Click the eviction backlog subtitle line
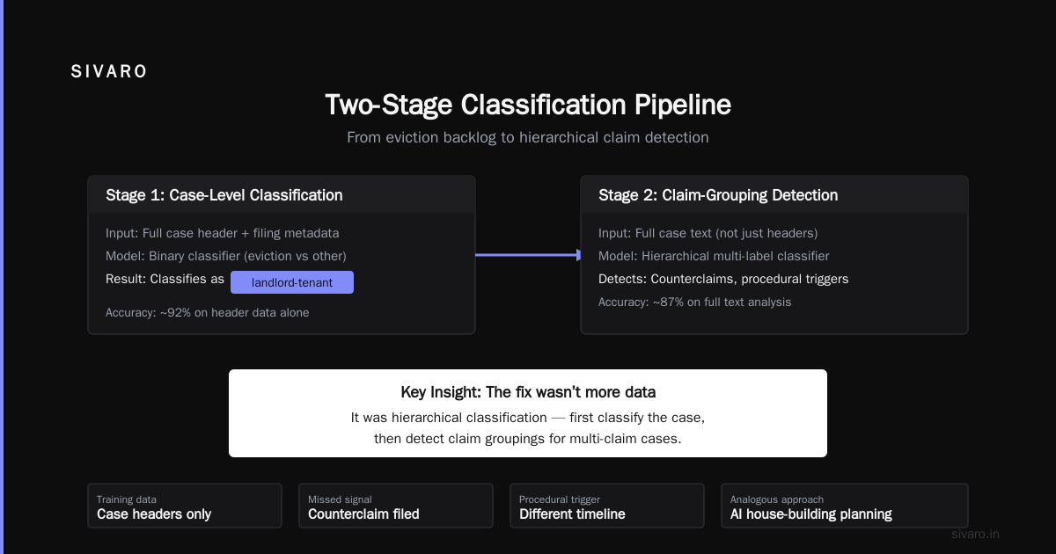Viewport: 1056px width, 554px height. 528,137
